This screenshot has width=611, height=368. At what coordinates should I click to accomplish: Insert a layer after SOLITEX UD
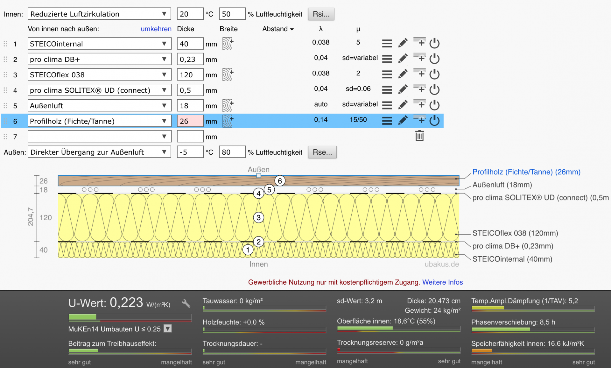point(419,88)
